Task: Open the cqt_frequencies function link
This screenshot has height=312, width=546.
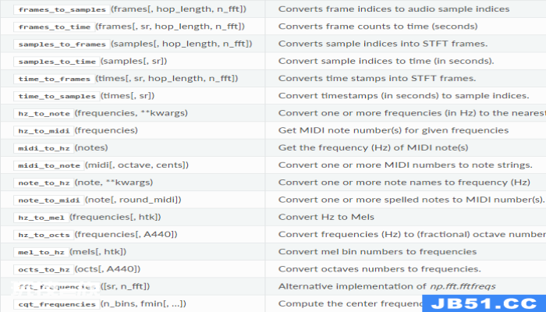Action: pos(57,304)
